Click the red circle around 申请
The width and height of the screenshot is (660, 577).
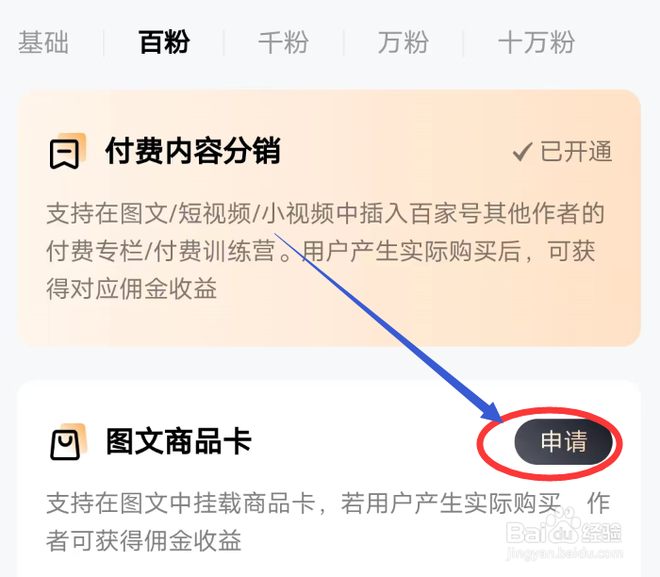tap(550, 443)
